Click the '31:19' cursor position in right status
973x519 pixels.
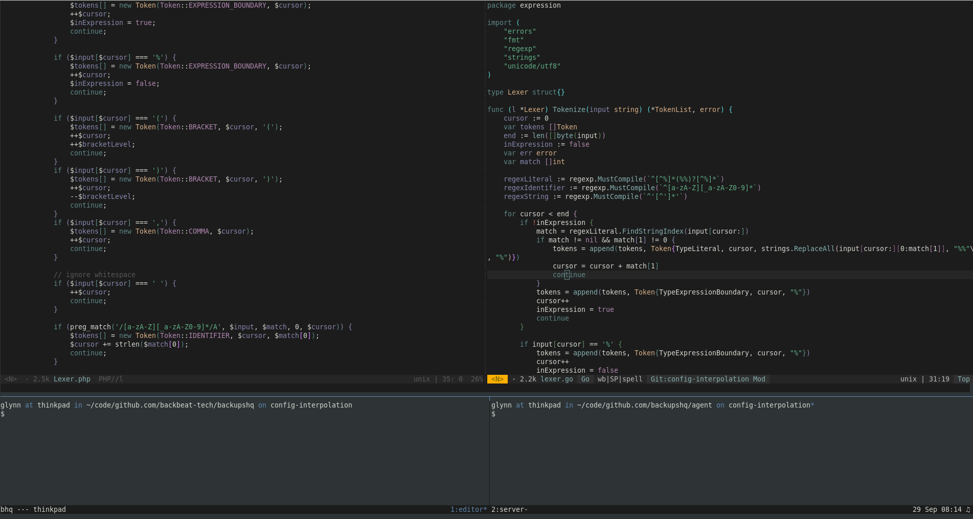[x=939, y=379]
